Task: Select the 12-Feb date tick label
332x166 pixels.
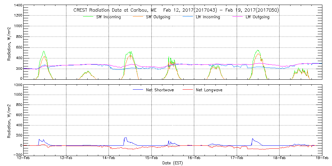Action: click(24, 158)
